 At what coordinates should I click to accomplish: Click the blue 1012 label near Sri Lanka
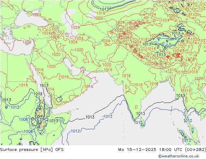[138, 123]
